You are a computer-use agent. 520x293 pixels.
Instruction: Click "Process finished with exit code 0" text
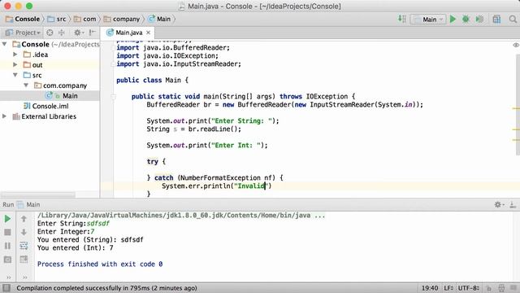tap(100, 264)
